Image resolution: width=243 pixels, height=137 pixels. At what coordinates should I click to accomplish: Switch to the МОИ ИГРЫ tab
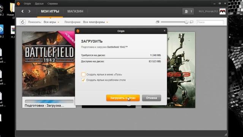coord(50,11)
